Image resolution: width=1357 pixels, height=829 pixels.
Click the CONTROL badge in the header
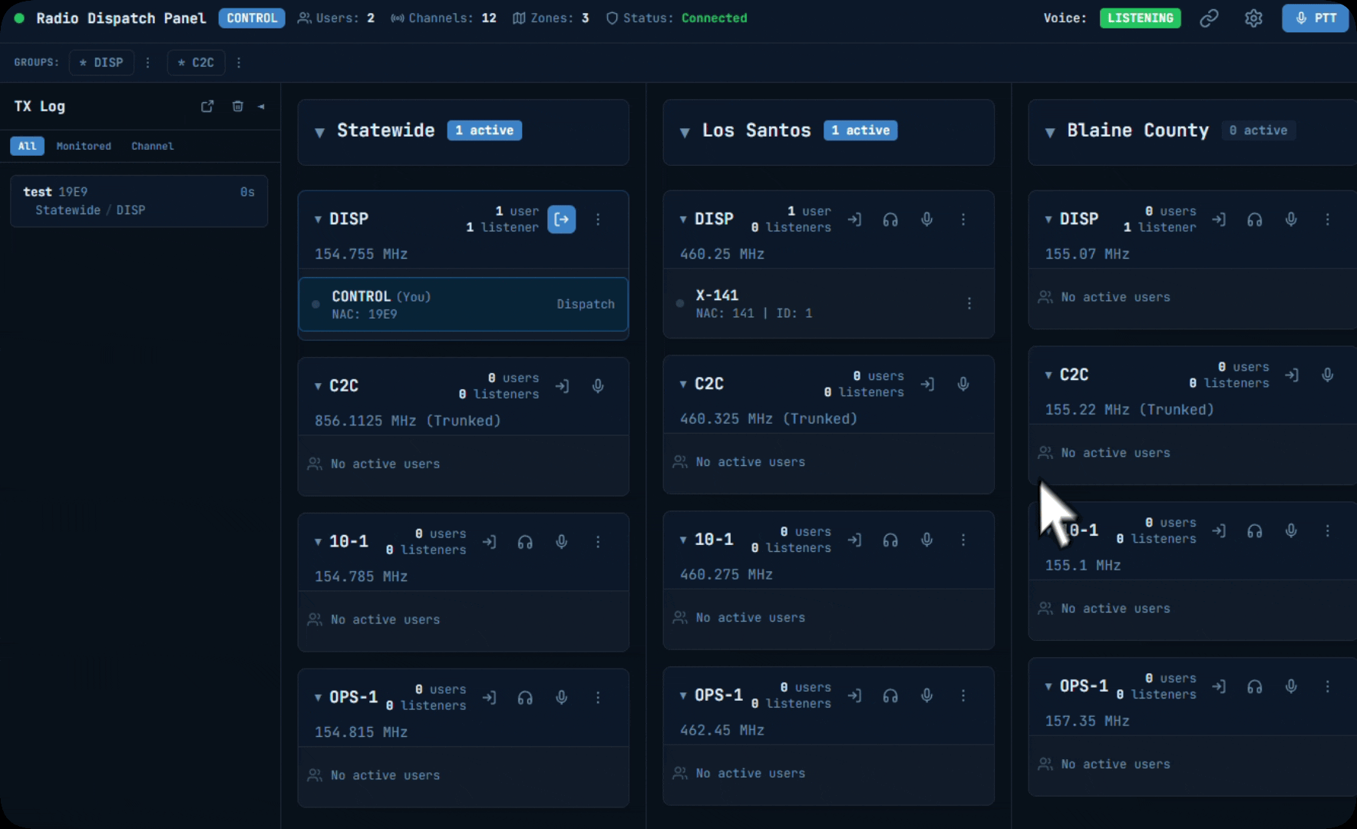click(252, 18)
